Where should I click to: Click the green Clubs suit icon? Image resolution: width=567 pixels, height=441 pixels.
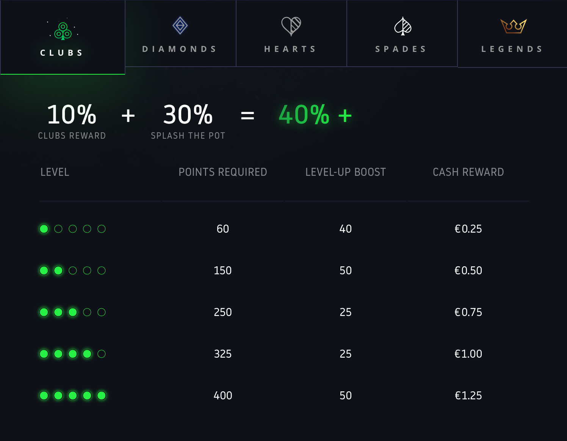click(63, 31)
